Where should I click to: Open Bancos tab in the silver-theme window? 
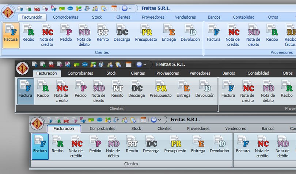click(268, 129)
